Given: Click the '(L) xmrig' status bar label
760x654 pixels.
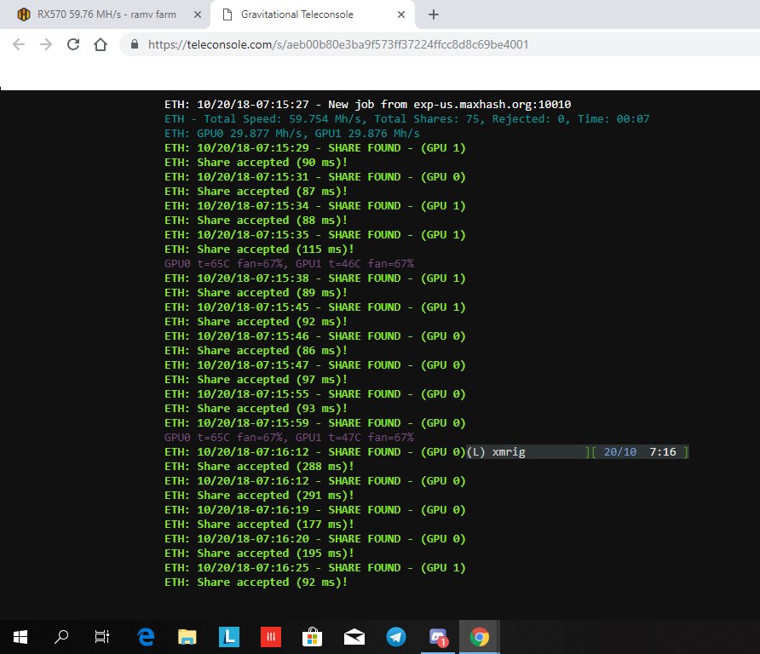Looking at the screenshot, I should (x=496, y=452).
